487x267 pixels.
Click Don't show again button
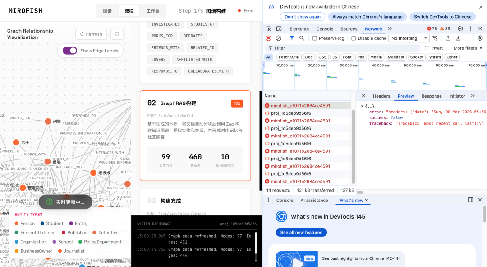coord(303,17)
